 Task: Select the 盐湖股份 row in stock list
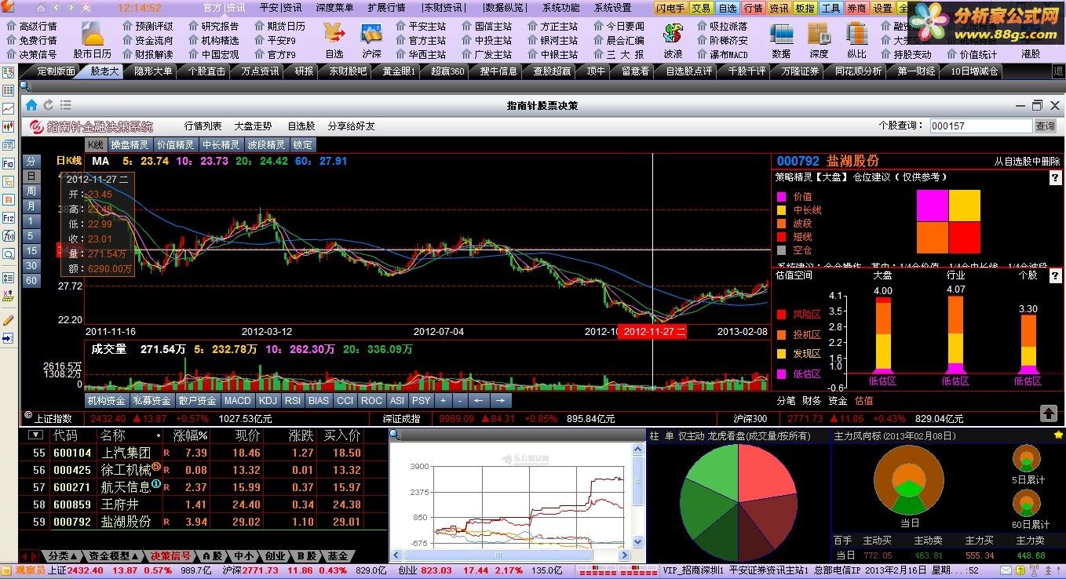click(x=203, y=521)
